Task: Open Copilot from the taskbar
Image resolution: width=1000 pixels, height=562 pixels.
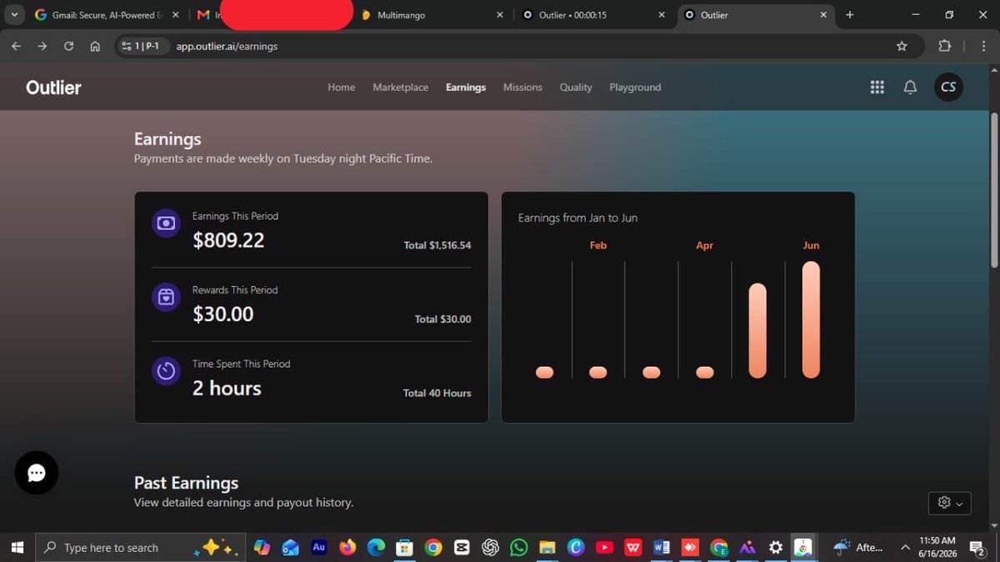Action: pos(262,547)
